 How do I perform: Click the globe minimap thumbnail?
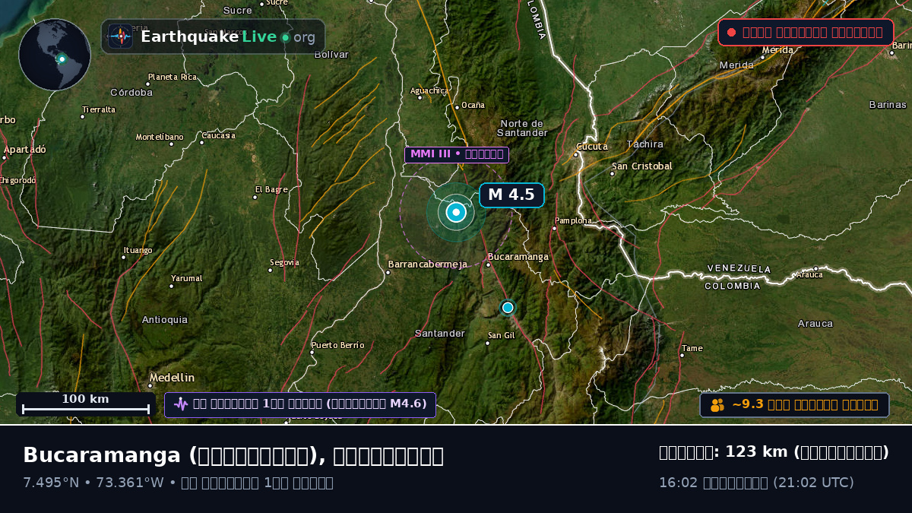55,55
